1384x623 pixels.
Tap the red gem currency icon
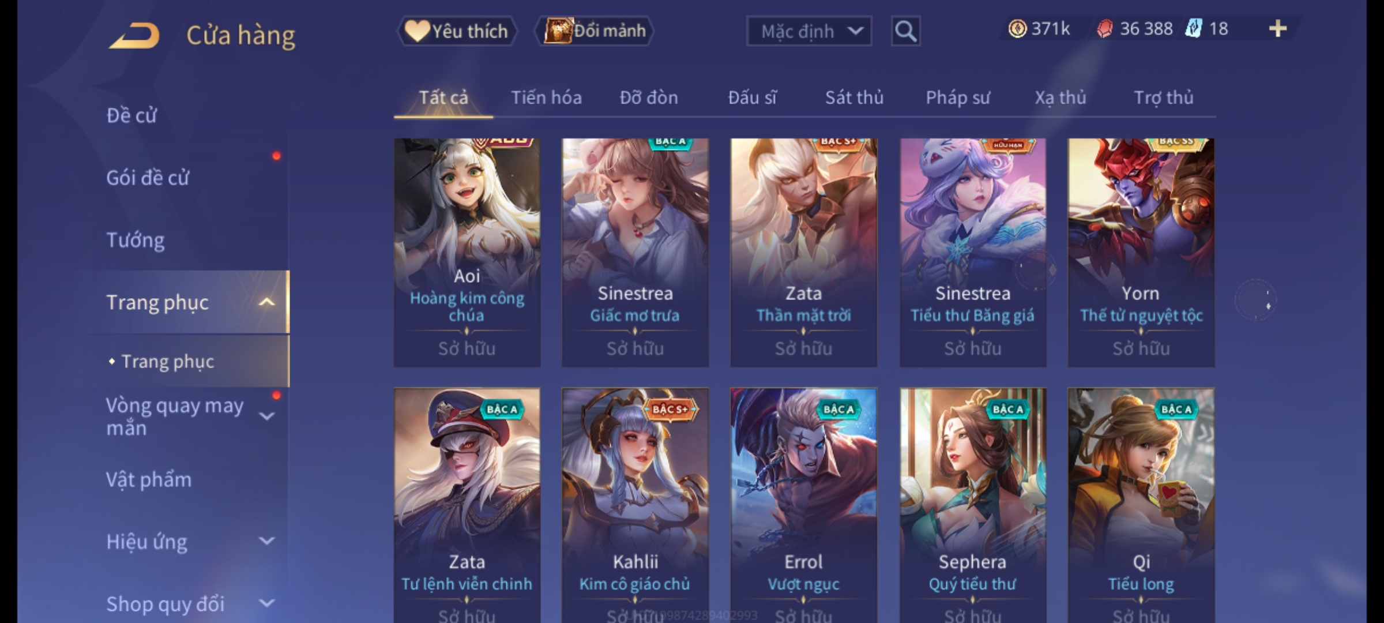pos(1104,29)
